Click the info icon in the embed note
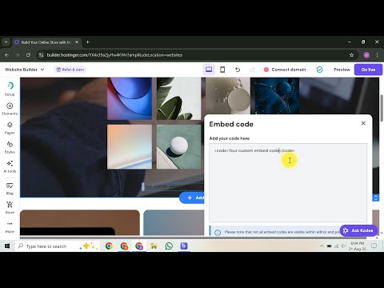 (x=218, y=232)
